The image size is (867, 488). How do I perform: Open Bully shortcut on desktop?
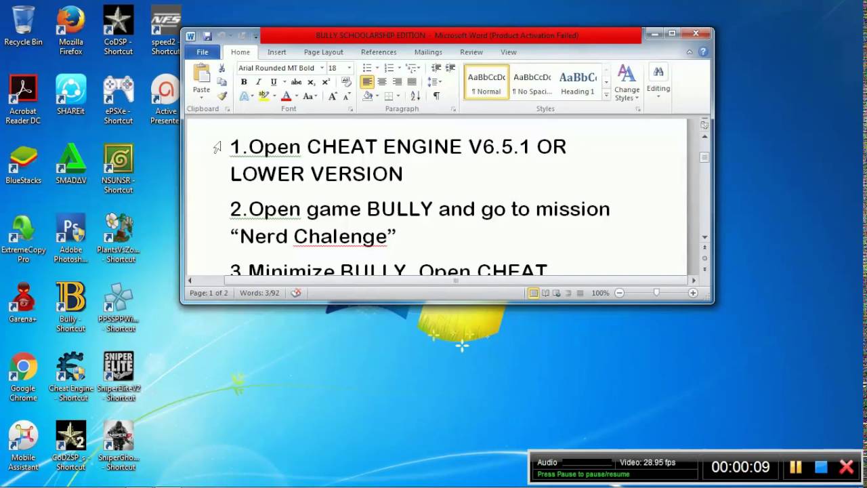70,307
